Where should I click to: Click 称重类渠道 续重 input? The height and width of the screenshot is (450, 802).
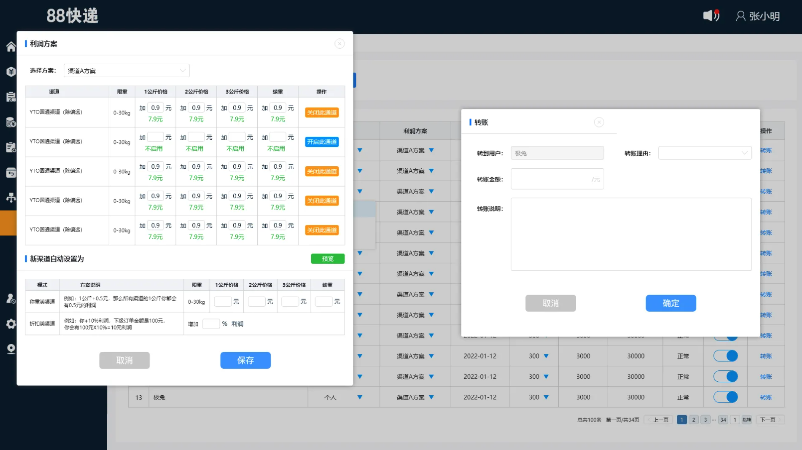coord(323,302)
